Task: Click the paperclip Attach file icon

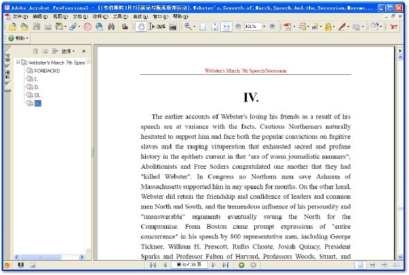Action: coord(73,27)
